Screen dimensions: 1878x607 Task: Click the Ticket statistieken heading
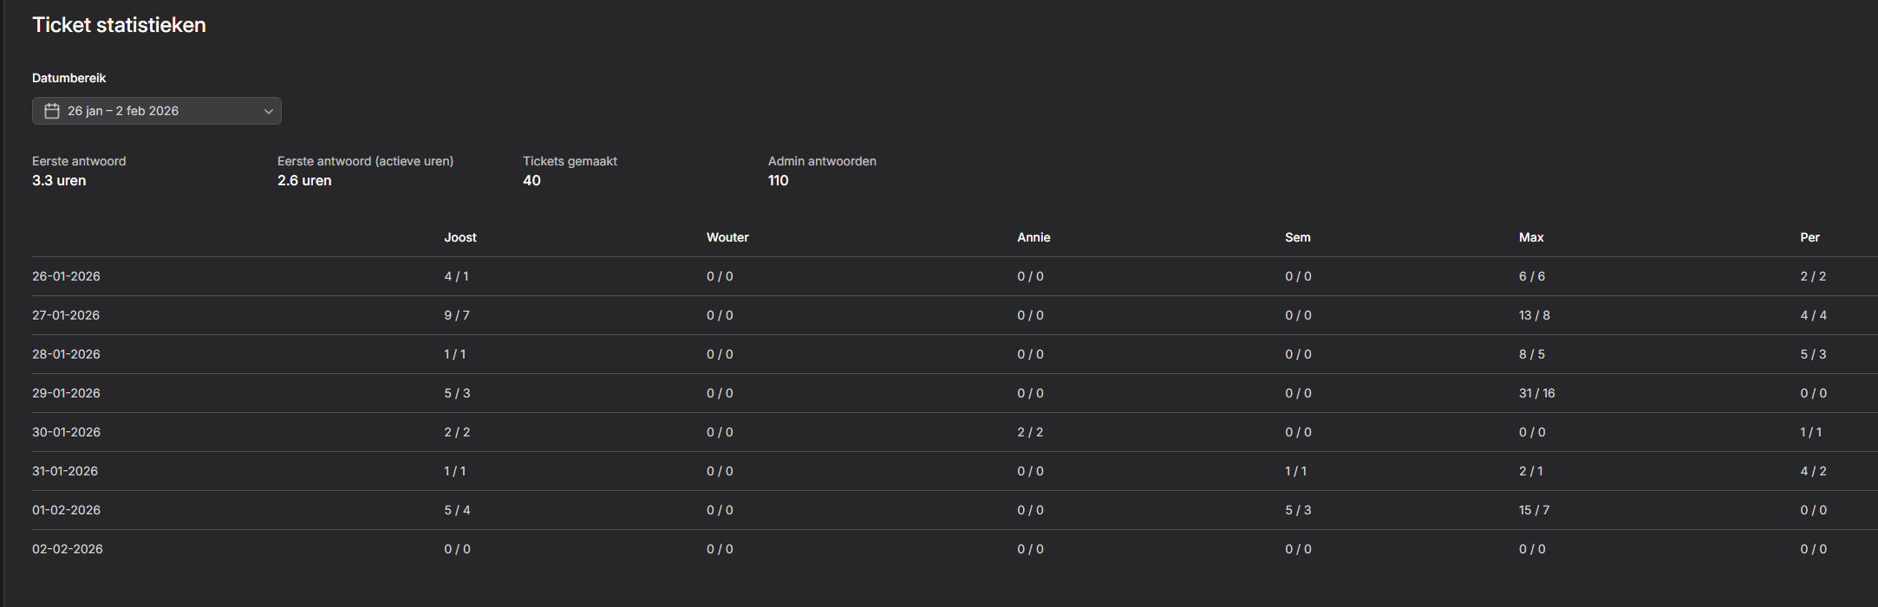(119, 25)
